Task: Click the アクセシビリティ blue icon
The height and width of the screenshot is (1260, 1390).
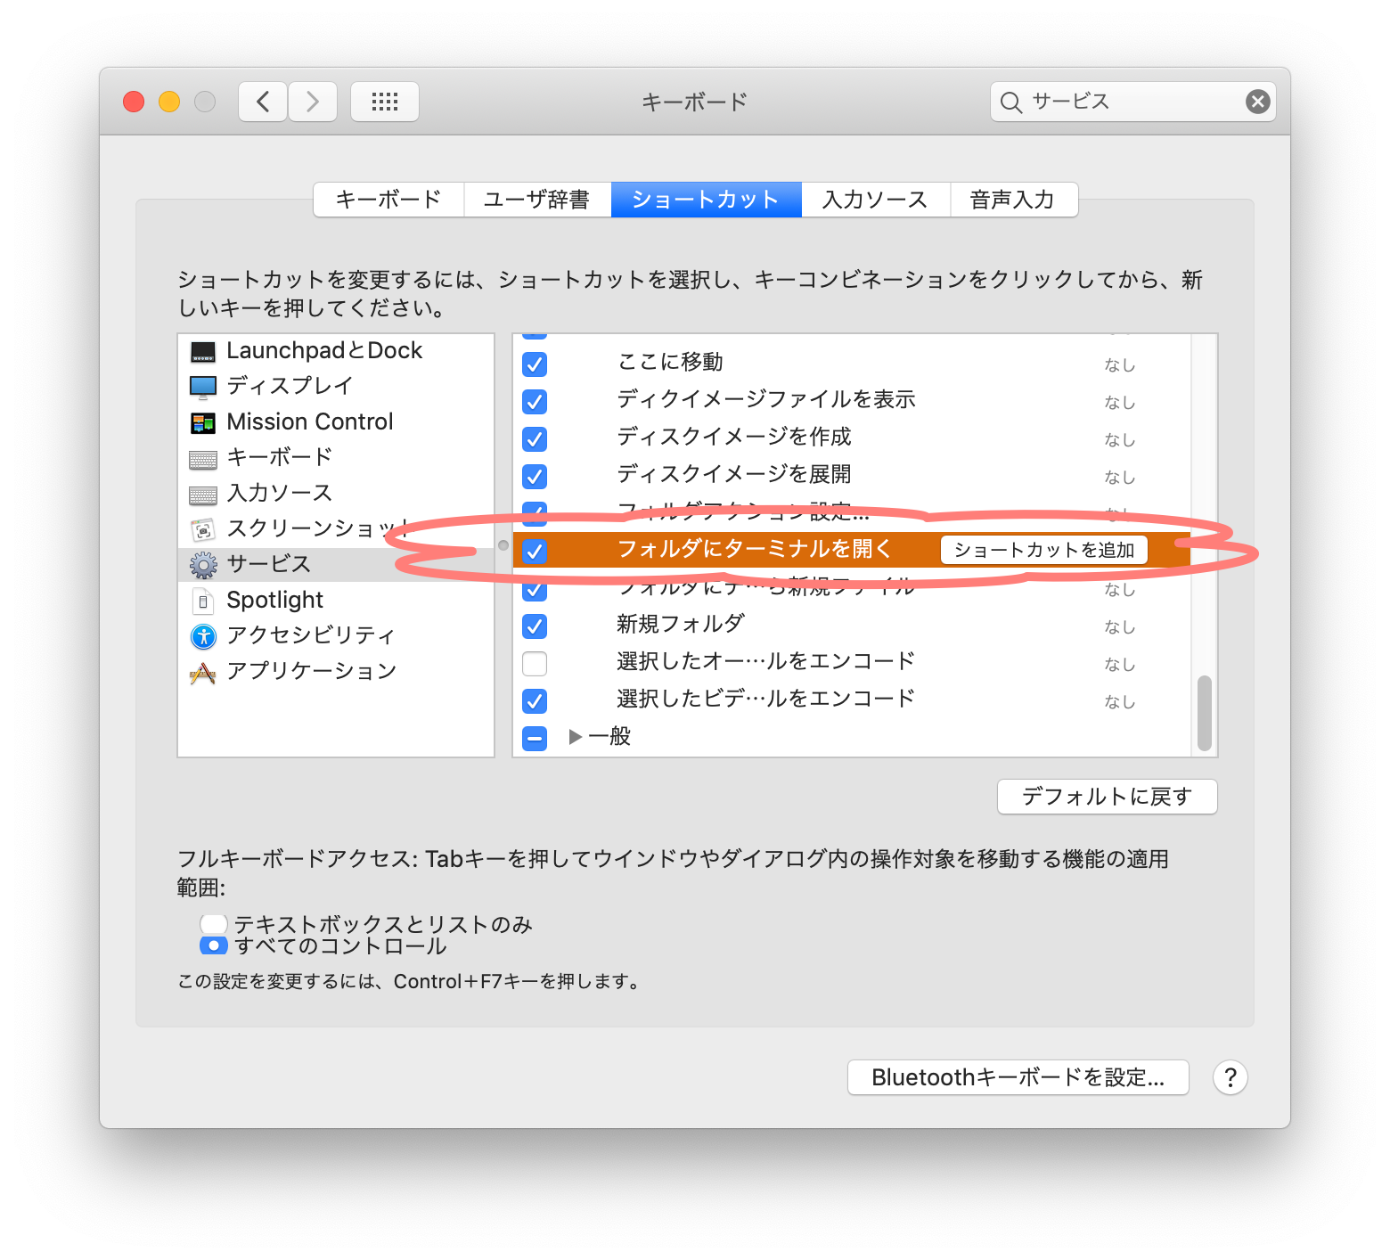Action: point(203,636)
